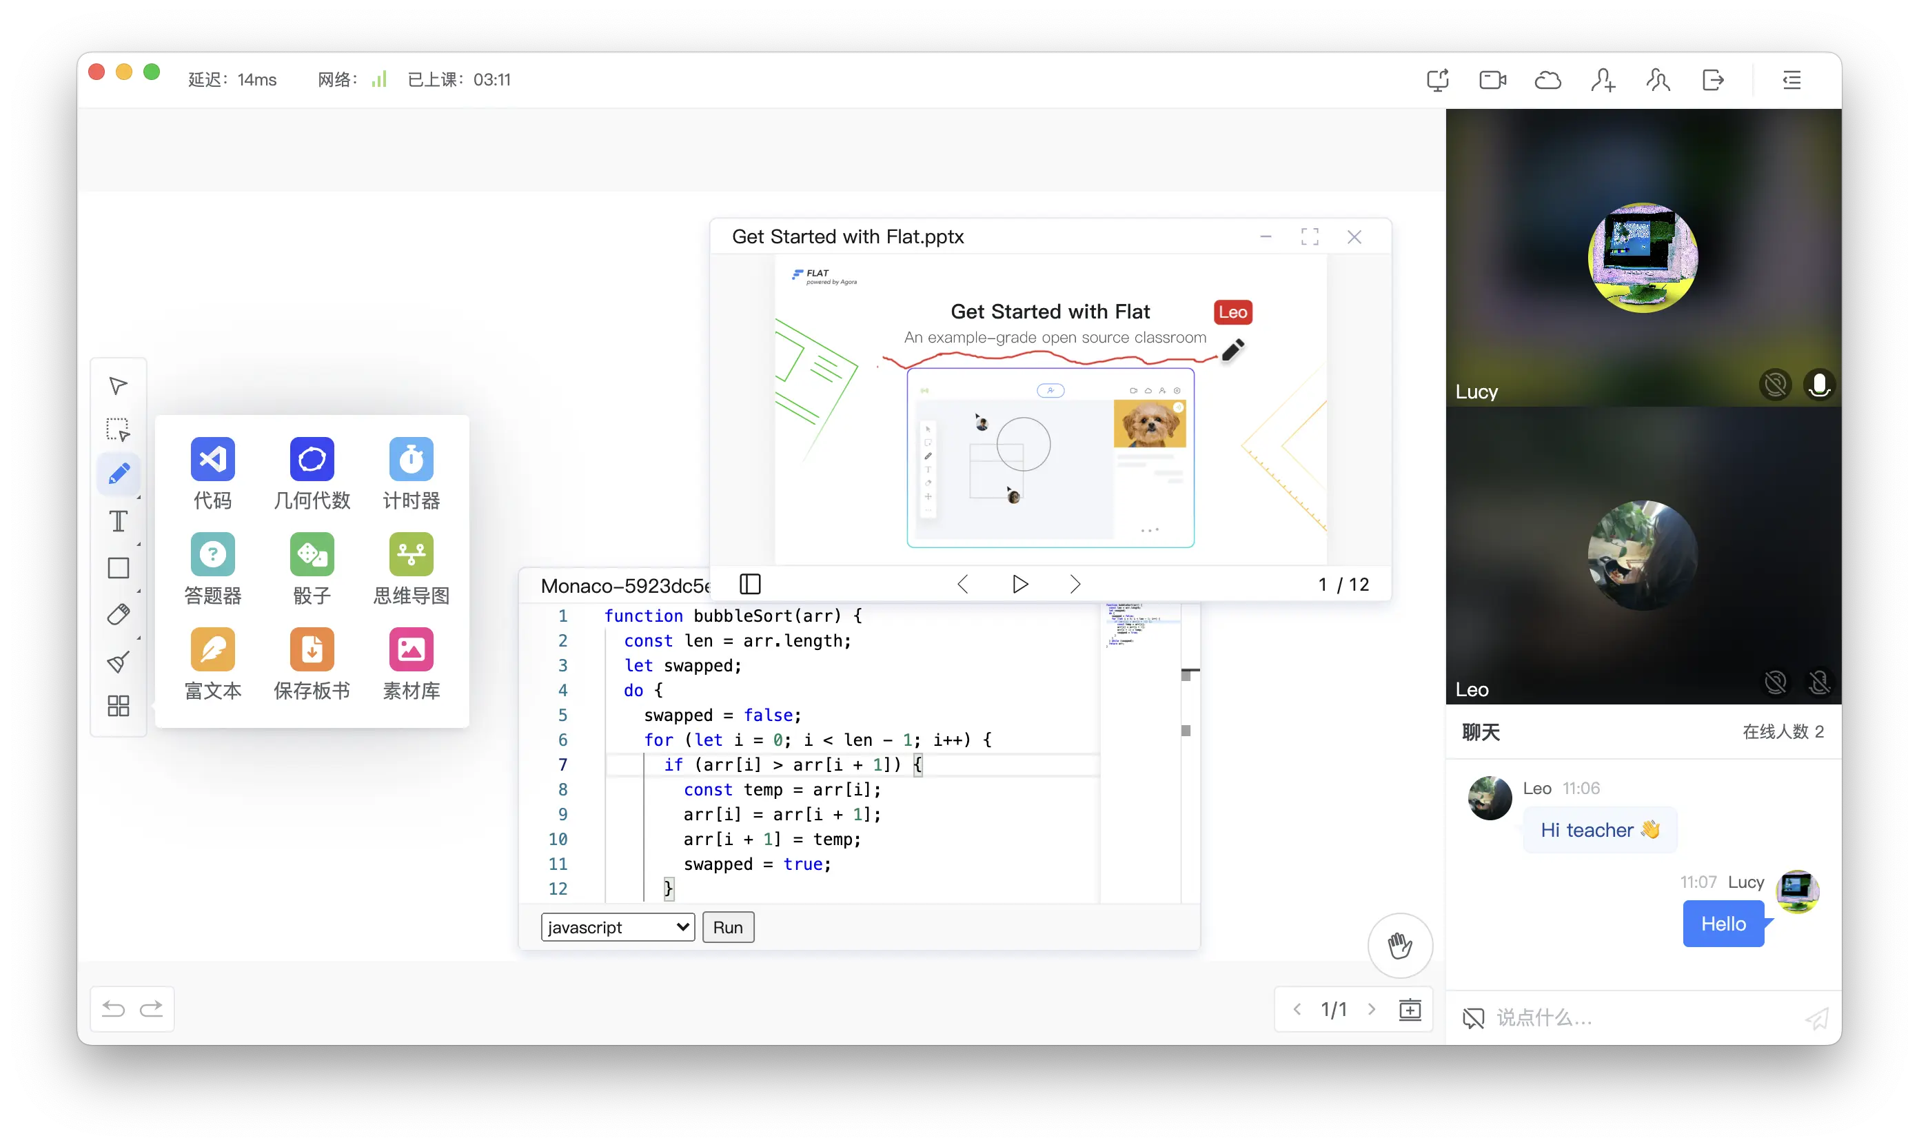Image resolution: width=1919 pixels, height=1147 pixels.
Task: Toggle slide preview sidebar in pptx window
Action: 750,585
